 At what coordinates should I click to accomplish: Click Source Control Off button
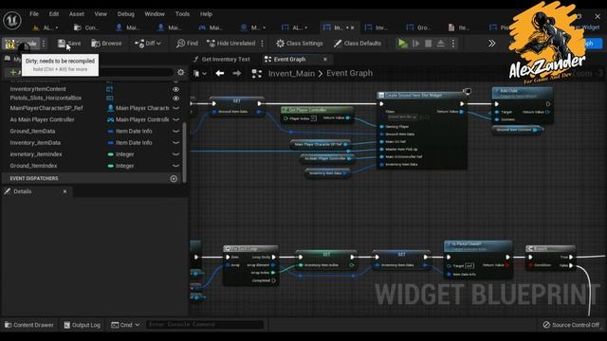571,325
